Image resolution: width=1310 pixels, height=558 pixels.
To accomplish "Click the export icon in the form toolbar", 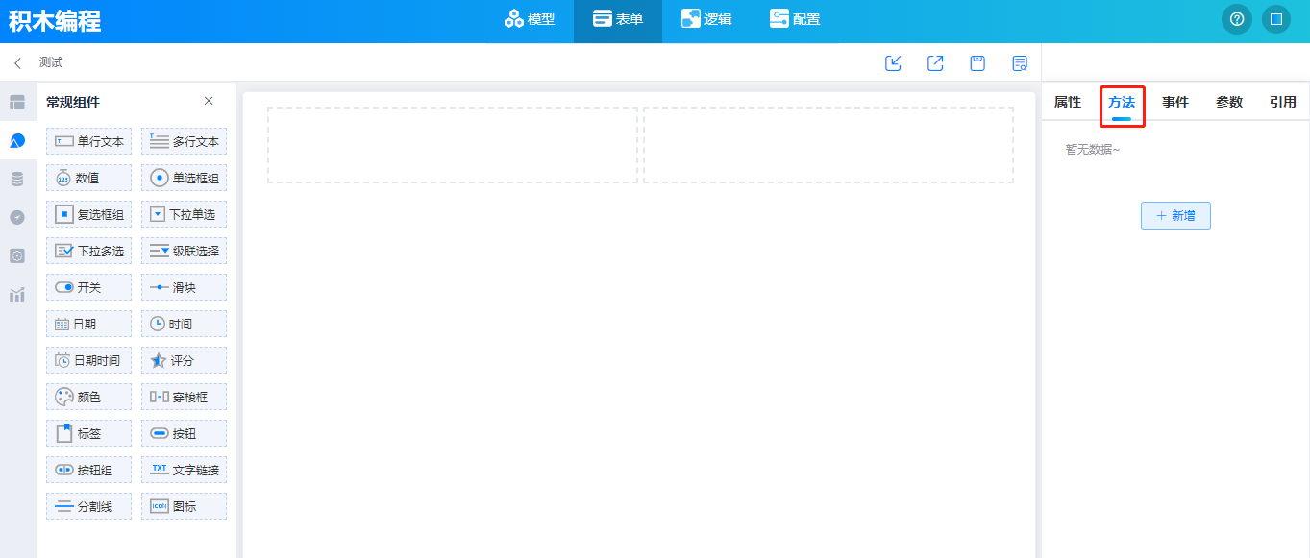I will pos(935,63).
